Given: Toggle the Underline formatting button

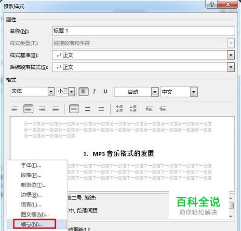Looking at the screenshot, I should pos(105,92).
